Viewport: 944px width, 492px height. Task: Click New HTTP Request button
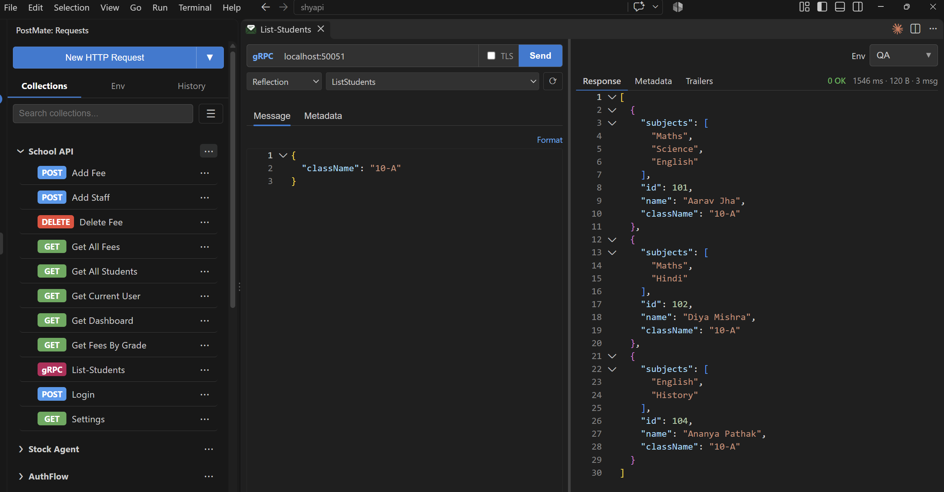(105, 58)
